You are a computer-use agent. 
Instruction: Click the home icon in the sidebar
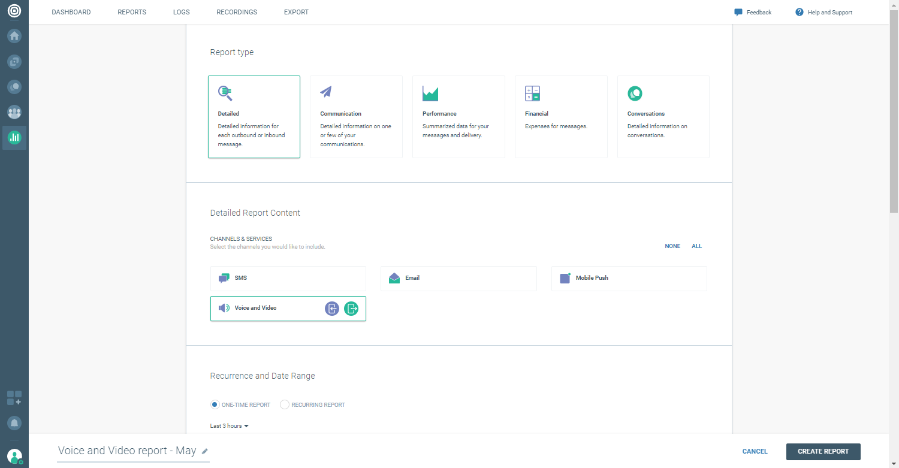(x=14, y=36)
